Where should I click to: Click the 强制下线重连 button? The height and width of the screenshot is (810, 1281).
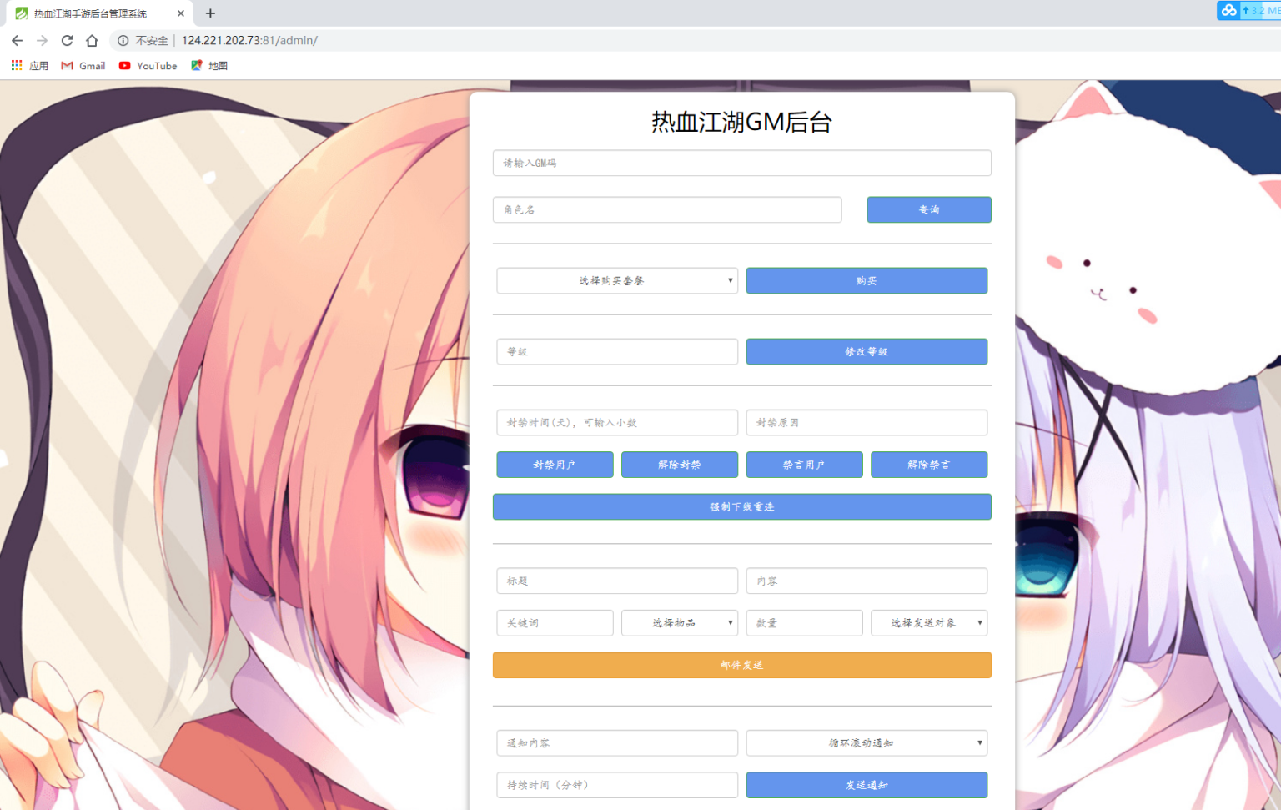coord(741,506)
